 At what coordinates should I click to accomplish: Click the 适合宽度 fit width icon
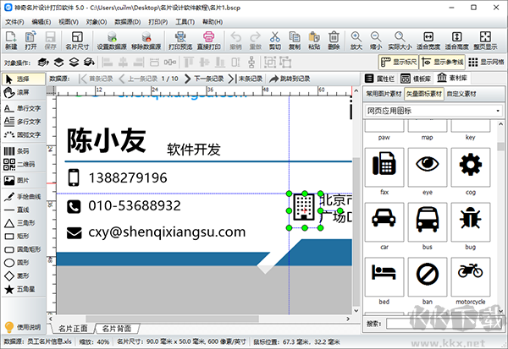(x=428, y=41)
